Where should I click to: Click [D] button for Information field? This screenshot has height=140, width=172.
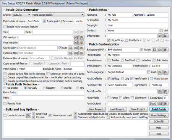(160, 36)
